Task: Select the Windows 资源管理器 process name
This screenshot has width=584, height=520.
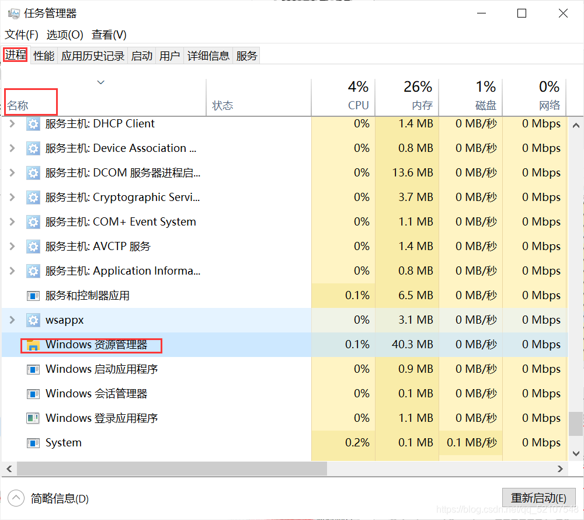Action: pos(96,345)
